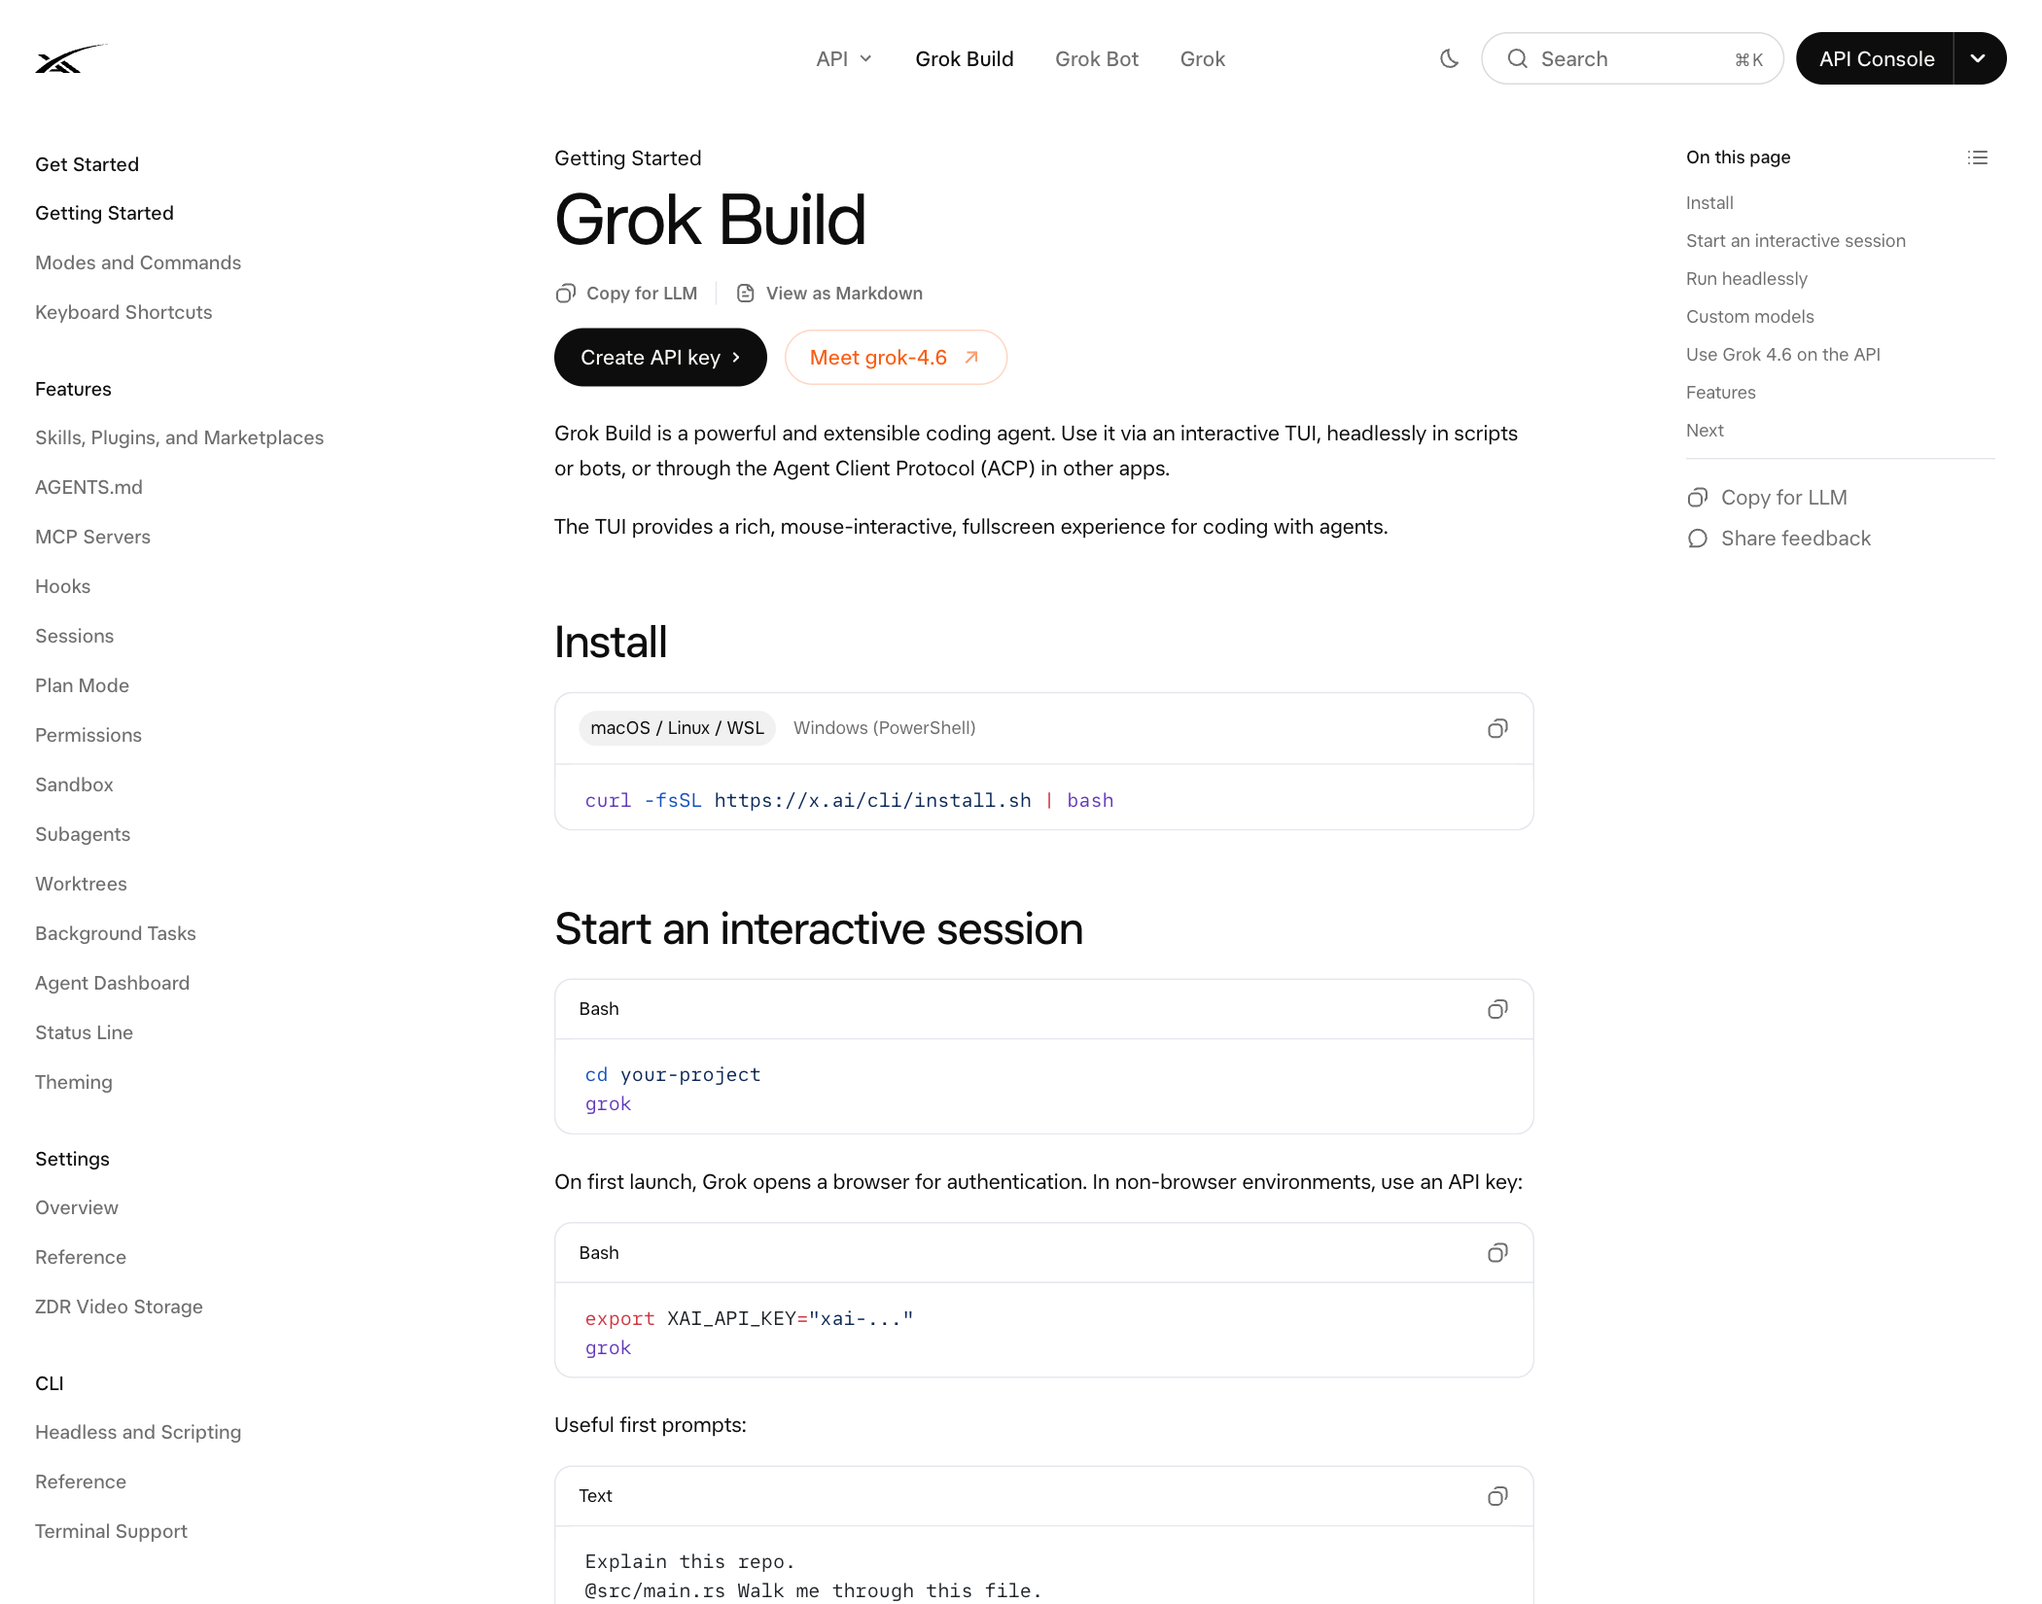
Task: Toggle the On this page list icon
Action: (x=1977, y=157)
